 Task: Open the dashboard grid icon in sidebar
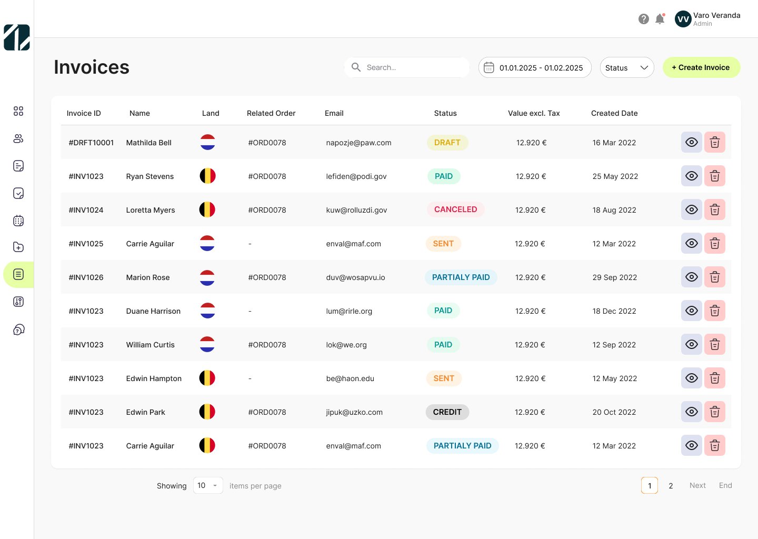tap(18, 111)
